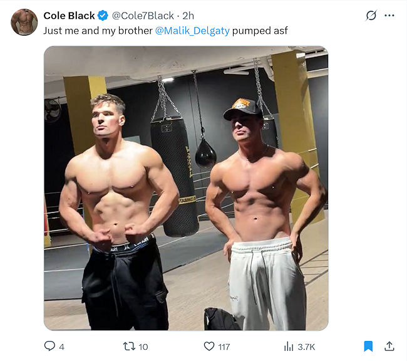Click the blue verified badge
The image size is (407, 361).
(103, 16)
